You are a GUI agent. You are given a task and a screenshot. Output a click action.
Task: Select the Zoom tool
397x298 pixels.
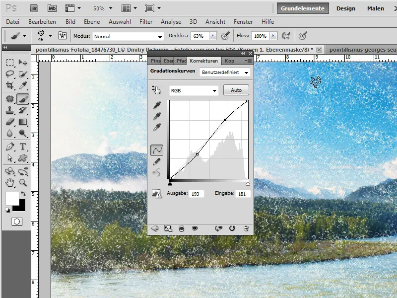point(23,183)
